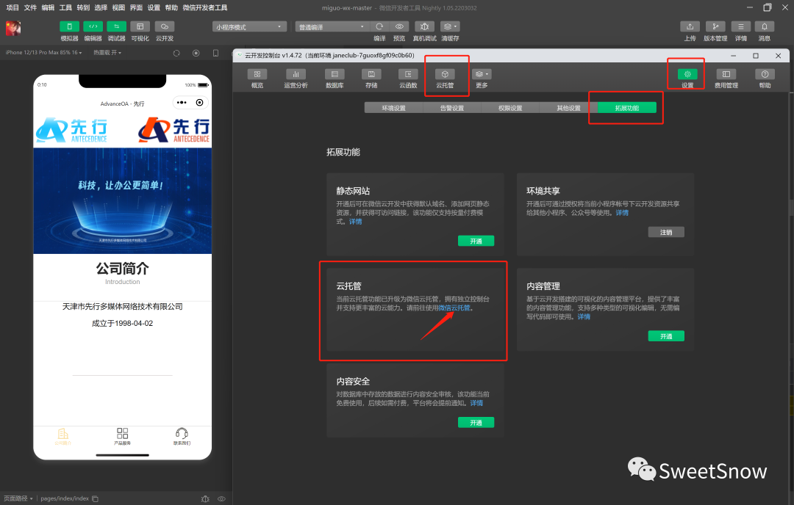Click 注销 for 环境共享
The image size is (794, 505).
click(x=666, y=232)
